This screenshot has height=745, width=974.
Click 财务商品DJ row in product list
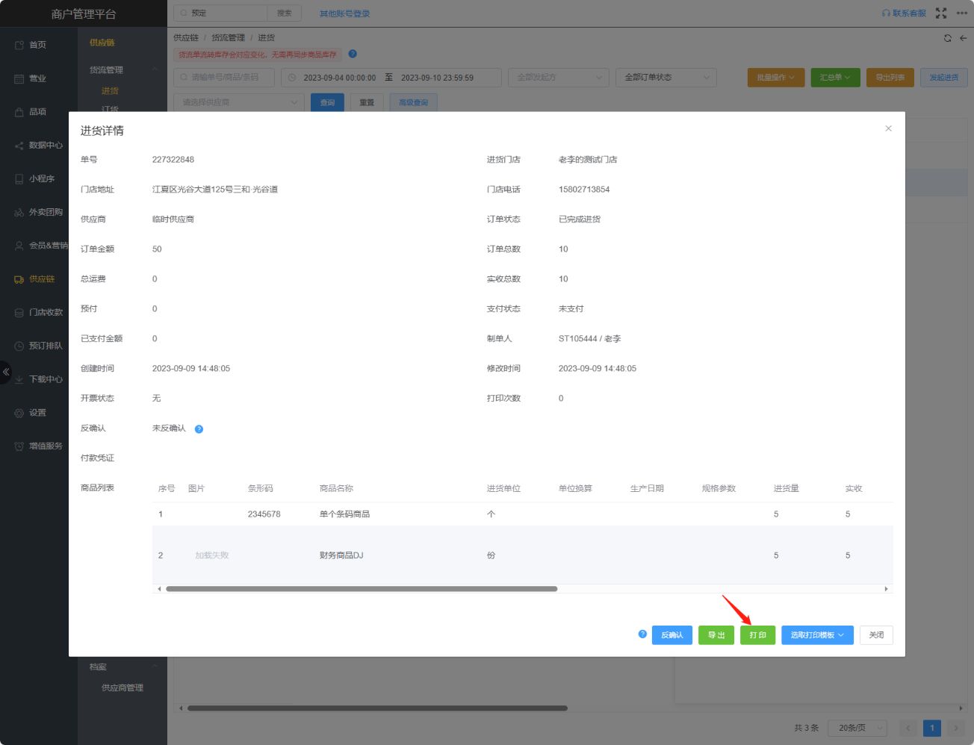point(523,555)
